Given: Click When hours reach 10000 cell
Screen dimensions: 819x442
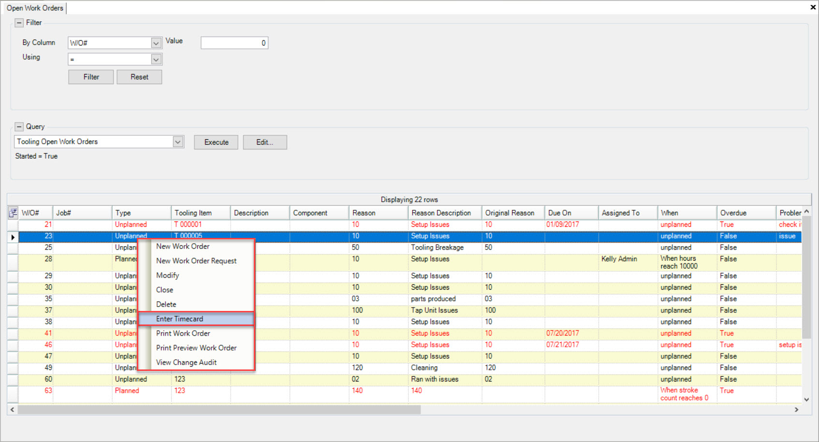Looking at the screenshot, I should click(x=687, y=262).
